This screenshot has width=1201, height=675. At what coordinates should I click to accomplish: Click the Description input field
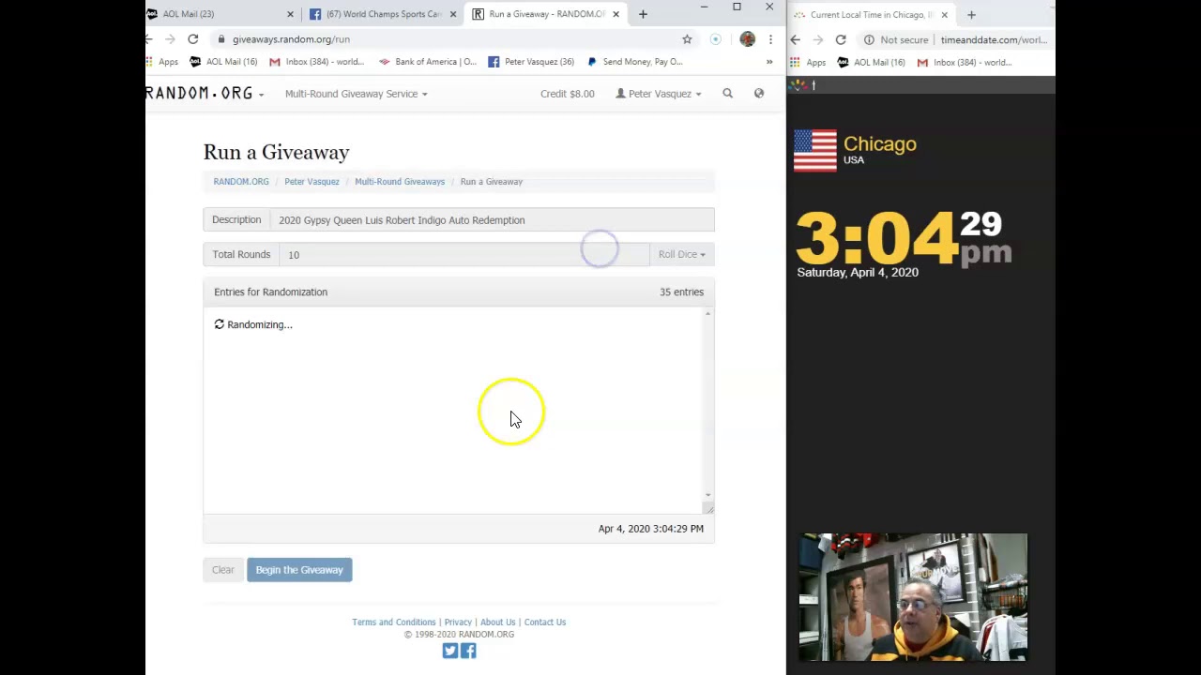click(x=492, y=220)
